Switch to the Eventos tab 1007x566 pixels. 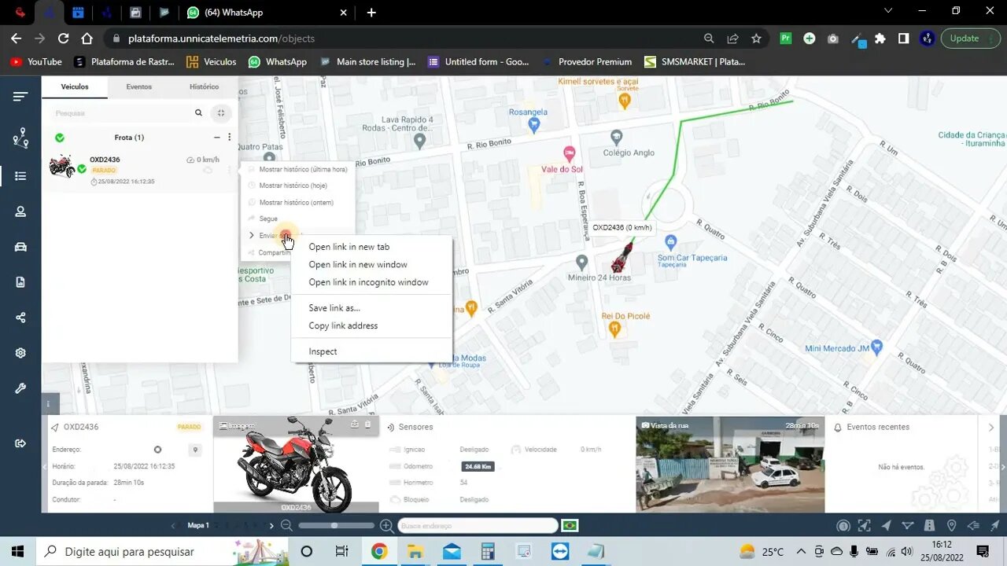click(139, 86)
